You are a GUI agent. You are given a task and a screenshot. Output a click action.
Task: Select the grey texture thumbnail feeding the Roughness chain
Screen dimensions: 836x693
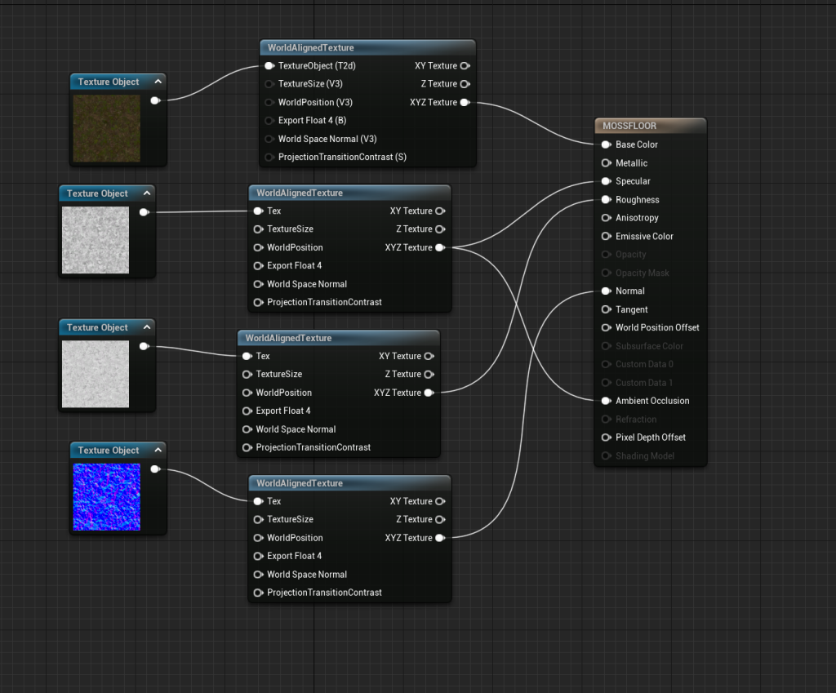point(96,374)
